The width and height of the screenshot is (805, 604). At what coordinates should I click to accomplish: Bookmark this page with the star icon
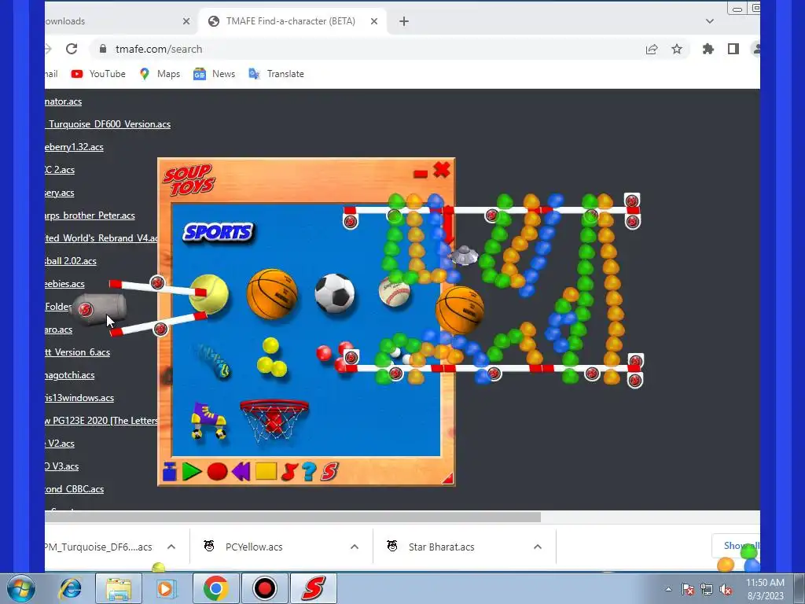pos(677,49)
